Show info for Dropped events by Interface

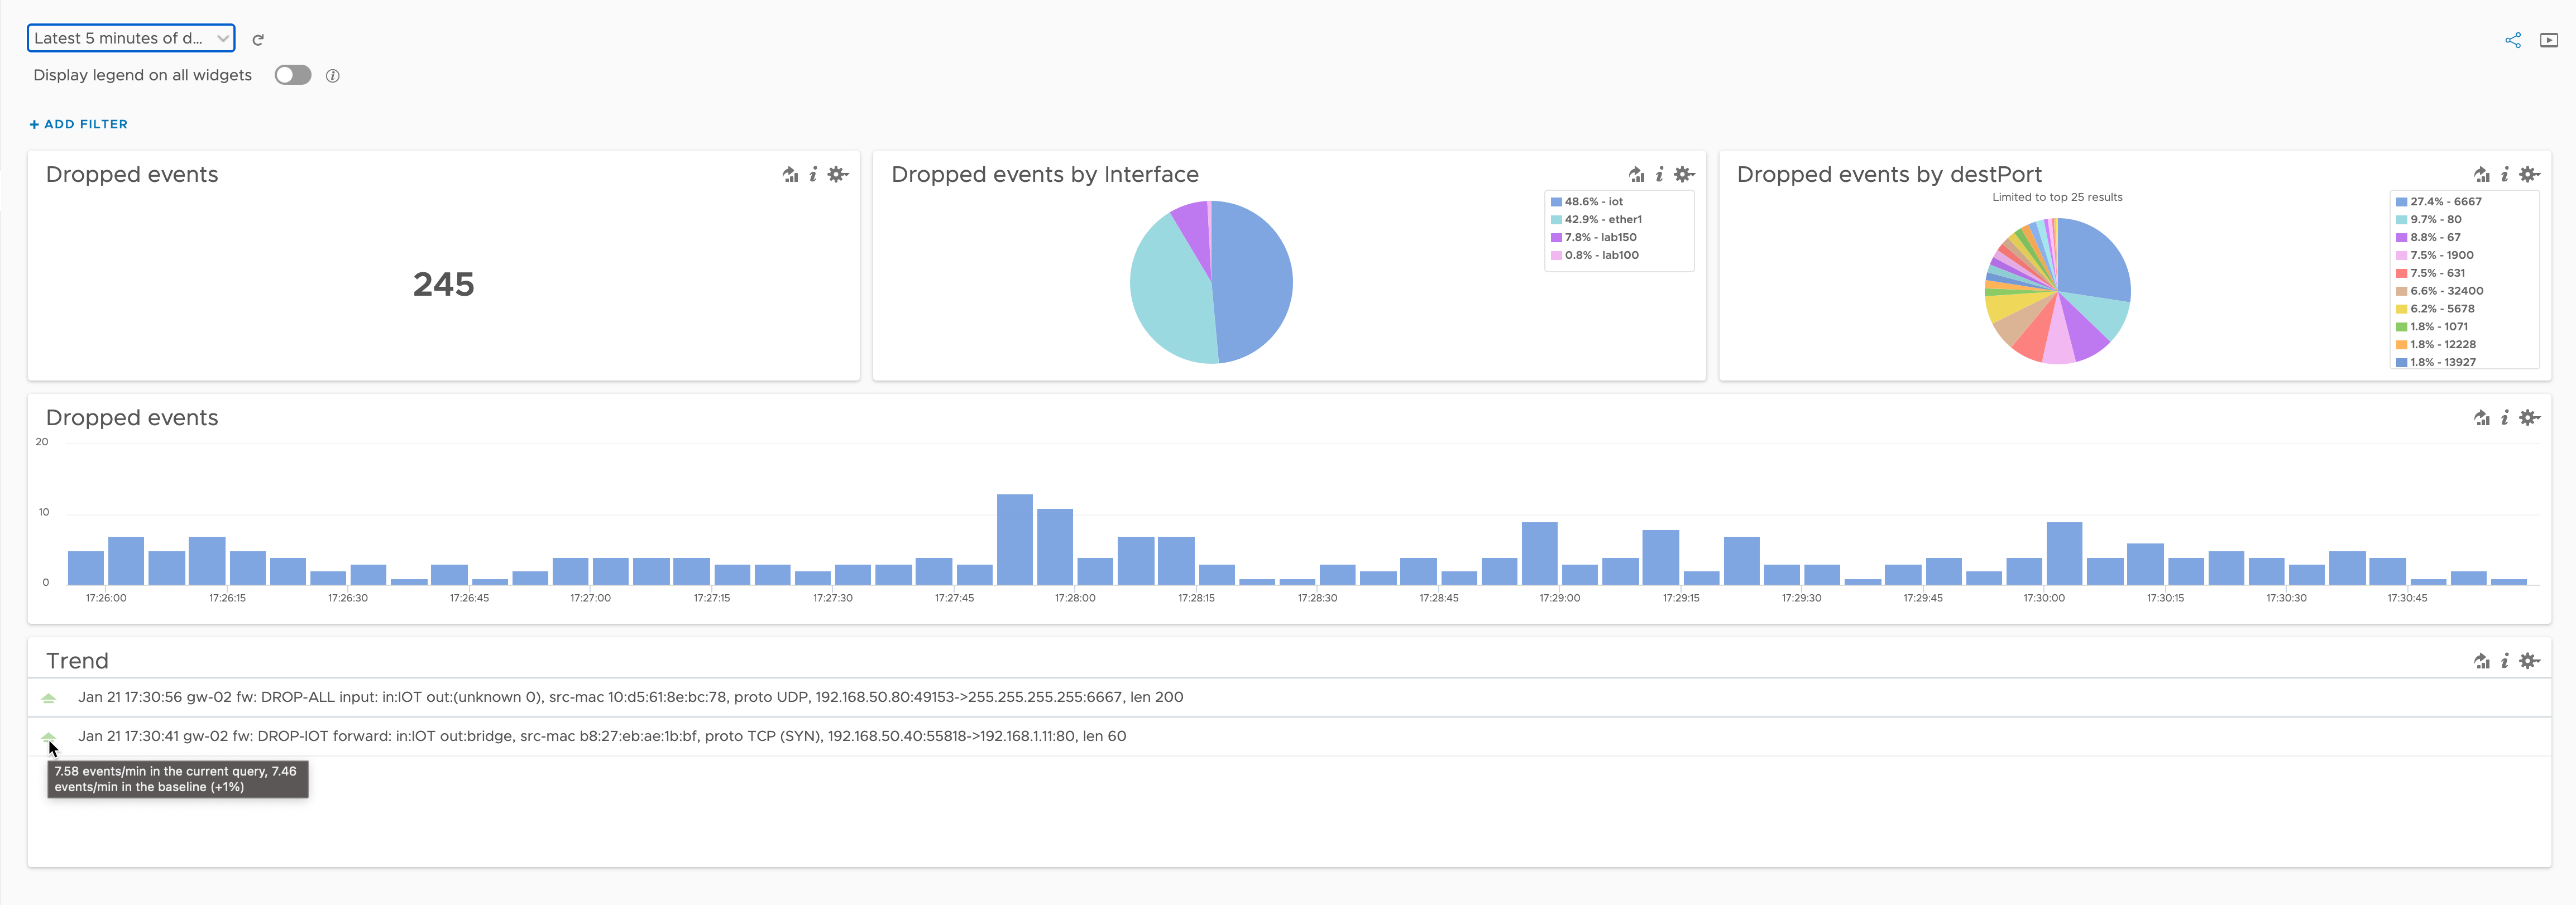coord(1659,175)
